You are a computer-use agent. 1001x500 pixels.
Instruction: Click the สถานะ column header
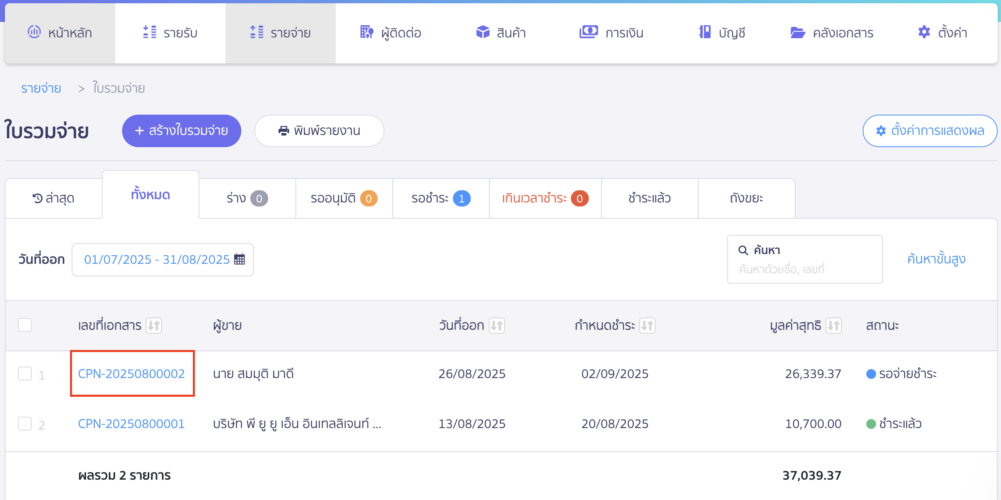tap(882, 326)
